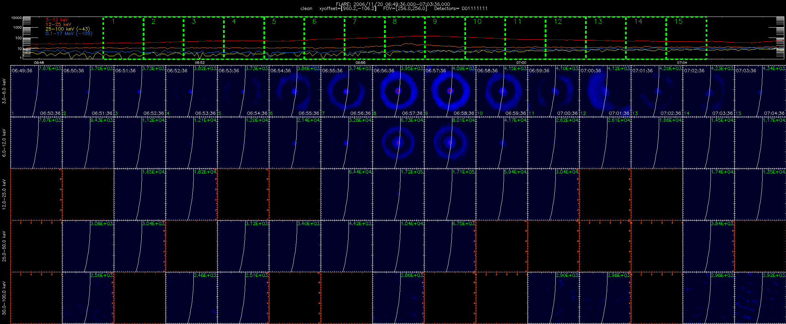This screenshot has height=324, width=786.
Task: Click the '06:52' time axis label
Action: coord(200,63)
